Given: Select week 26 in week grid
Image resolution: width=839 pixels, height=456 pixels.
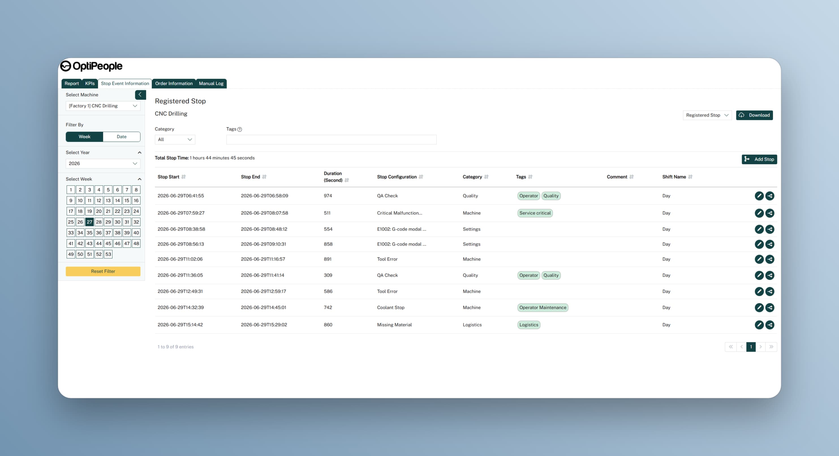Looking at the screenshot, I should [80, 222].
